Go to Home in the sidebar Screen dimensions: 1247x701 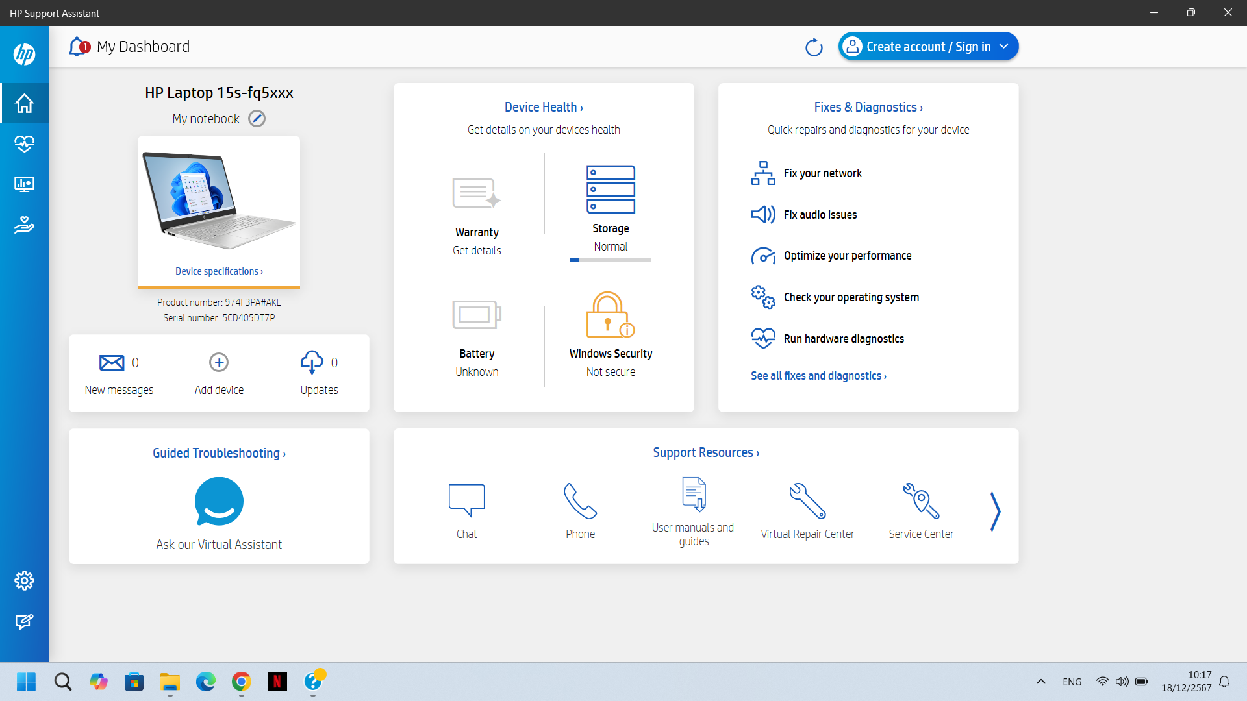[x=24, y=103]
